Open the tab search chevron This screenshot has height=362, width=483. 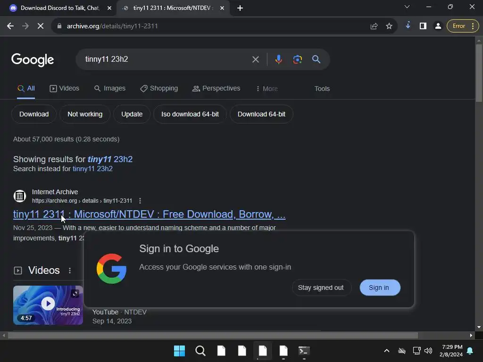(x=407, y=7)
